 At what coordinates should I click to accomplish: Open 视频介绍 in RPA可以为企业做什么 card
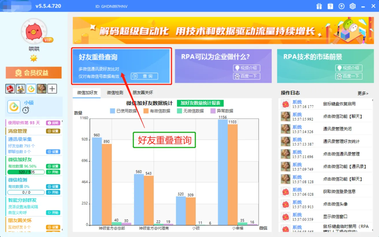[247, 68]
